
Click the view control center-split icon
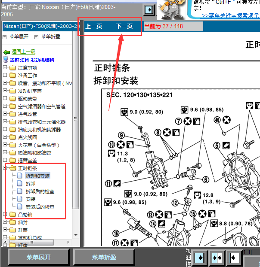(217, 257)
